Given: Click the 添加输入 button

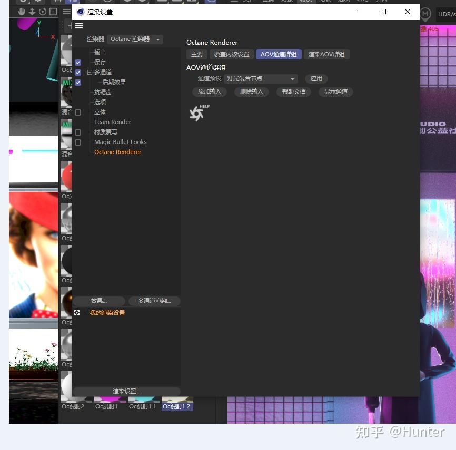Looking at the screenshot, I should 209,91.
